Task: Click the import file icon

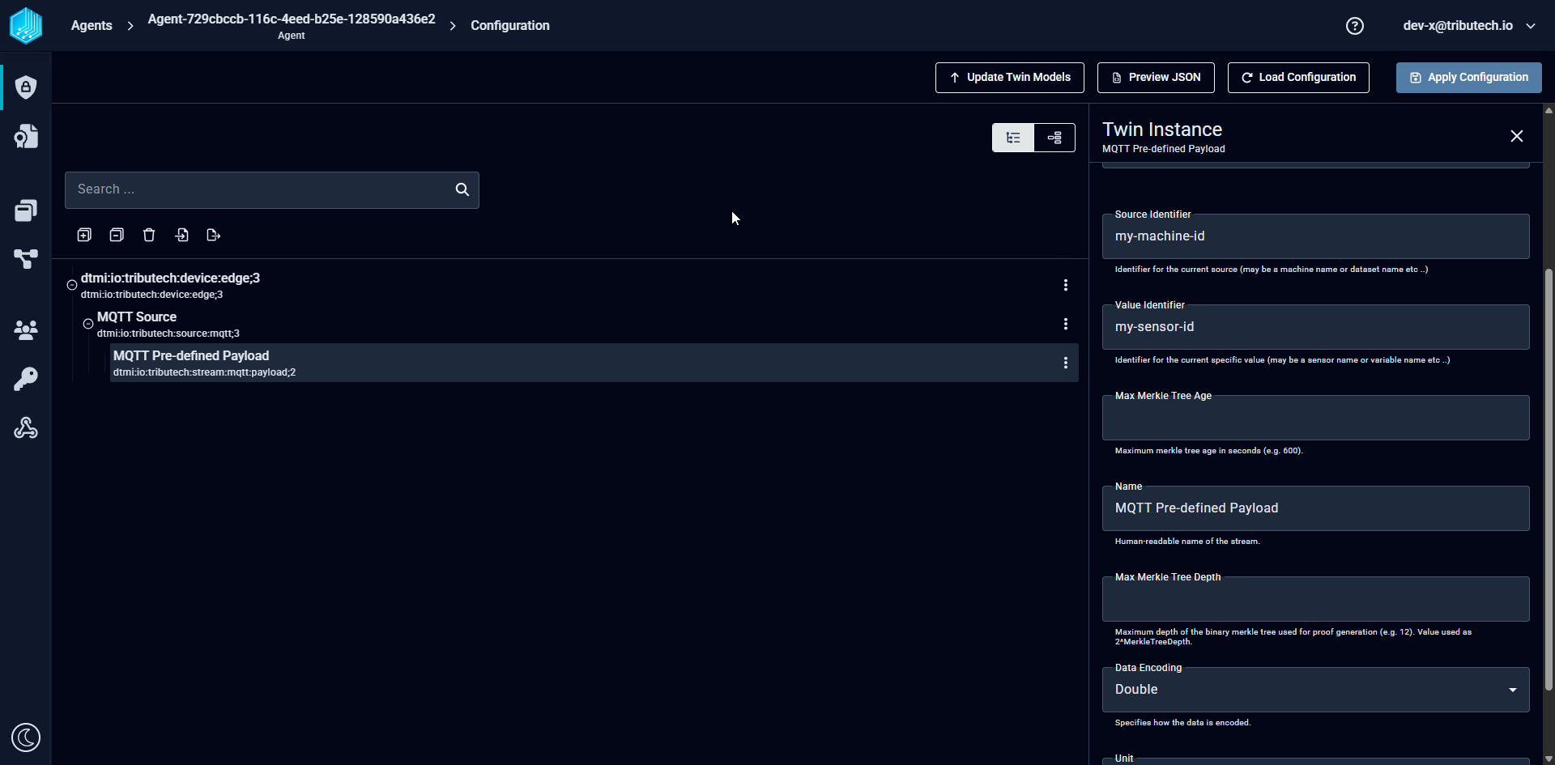Action: pyautogui.click(x=181, y=235)
